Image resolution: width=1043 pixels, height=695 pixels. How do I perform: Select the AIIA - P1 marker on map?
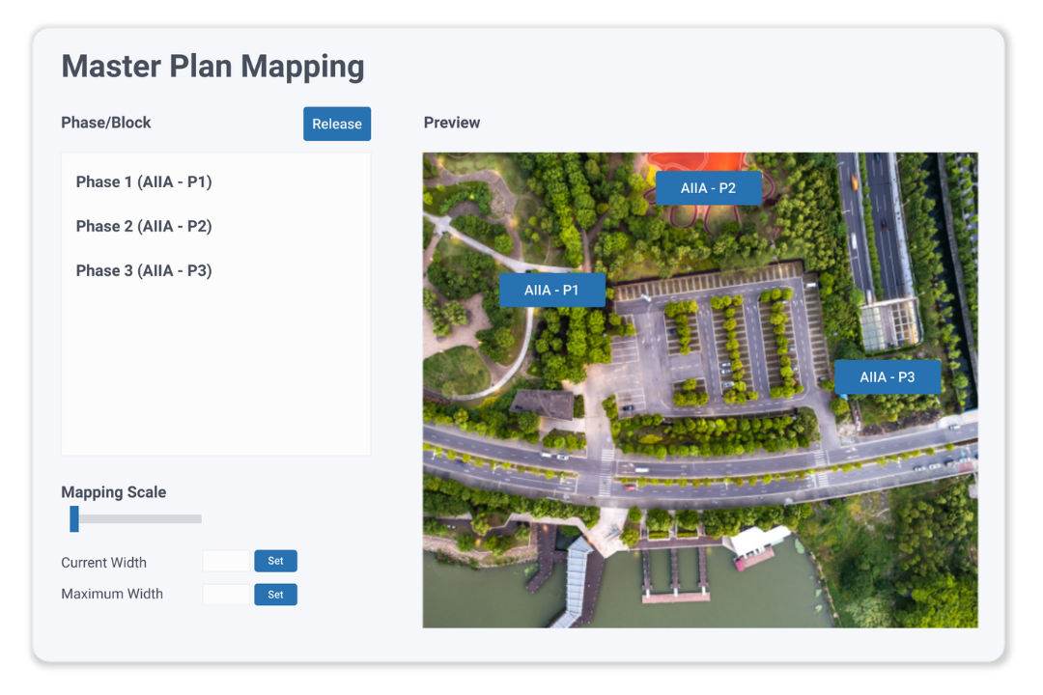(x=552, y=290)
